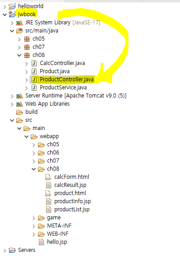180x256 pixels.
Task: Click the Product.java file icon
Action: pyautogui.click(x=34, y=71)
